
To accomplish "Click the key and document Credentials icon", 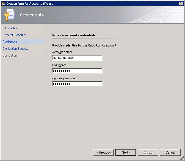I will click(10, 15).
